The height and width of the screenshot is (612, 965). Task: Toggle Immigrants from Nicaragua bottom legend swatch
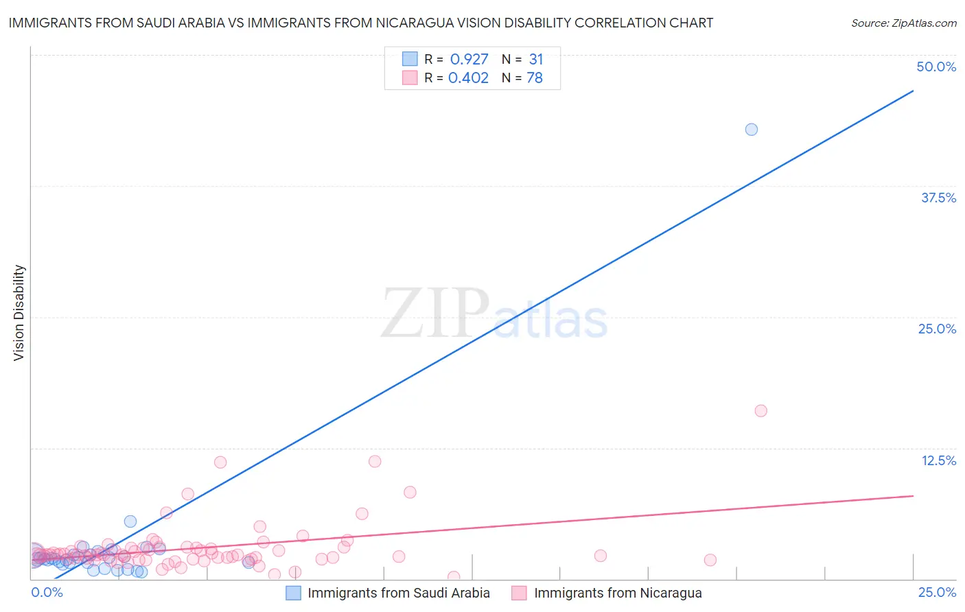[519, 593]
